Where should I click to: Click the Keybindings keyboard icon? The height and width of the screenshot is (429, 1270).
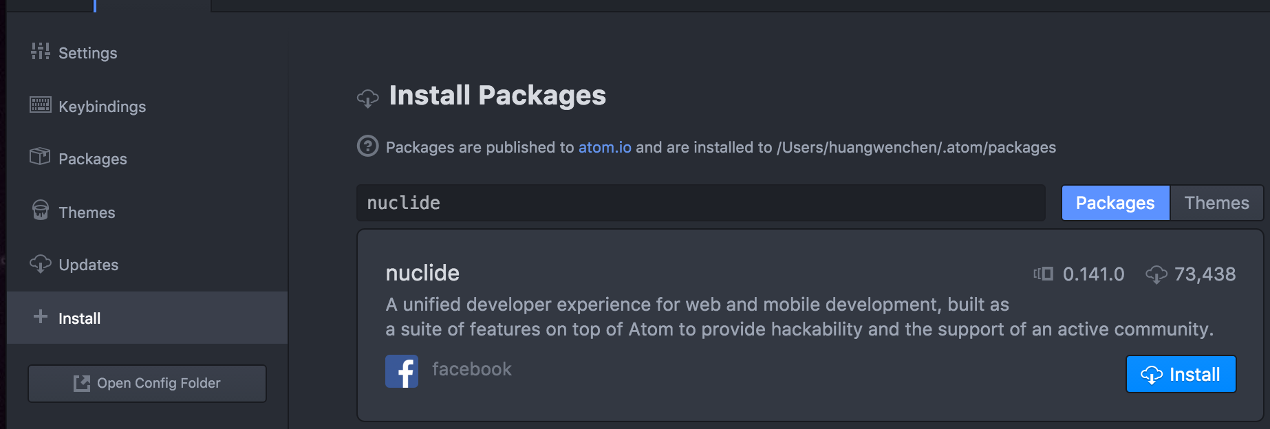coord(40,104)
